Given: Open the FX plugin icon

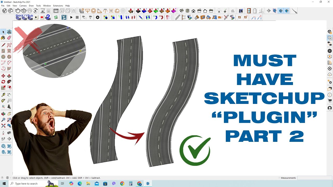Looking at the screenshot, I should pos(241,11).
